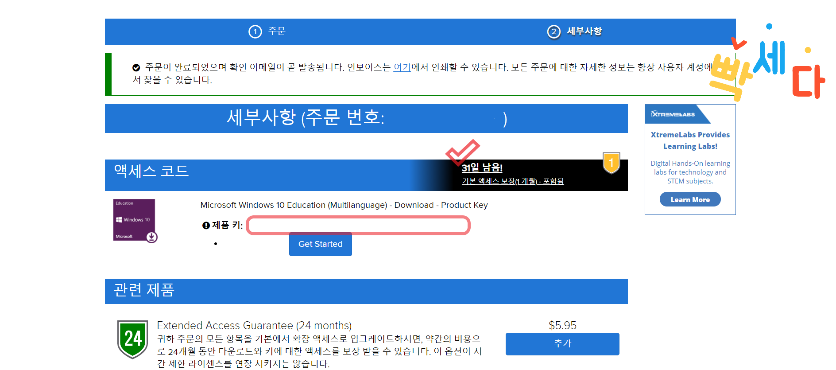Open 기본 액세스 보장(1 개월) link
This screenshot has height=370, width=836.
click(x=513, y=181)
